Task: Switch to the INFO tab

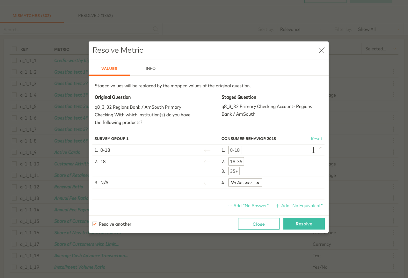Action: pos(150,69)
